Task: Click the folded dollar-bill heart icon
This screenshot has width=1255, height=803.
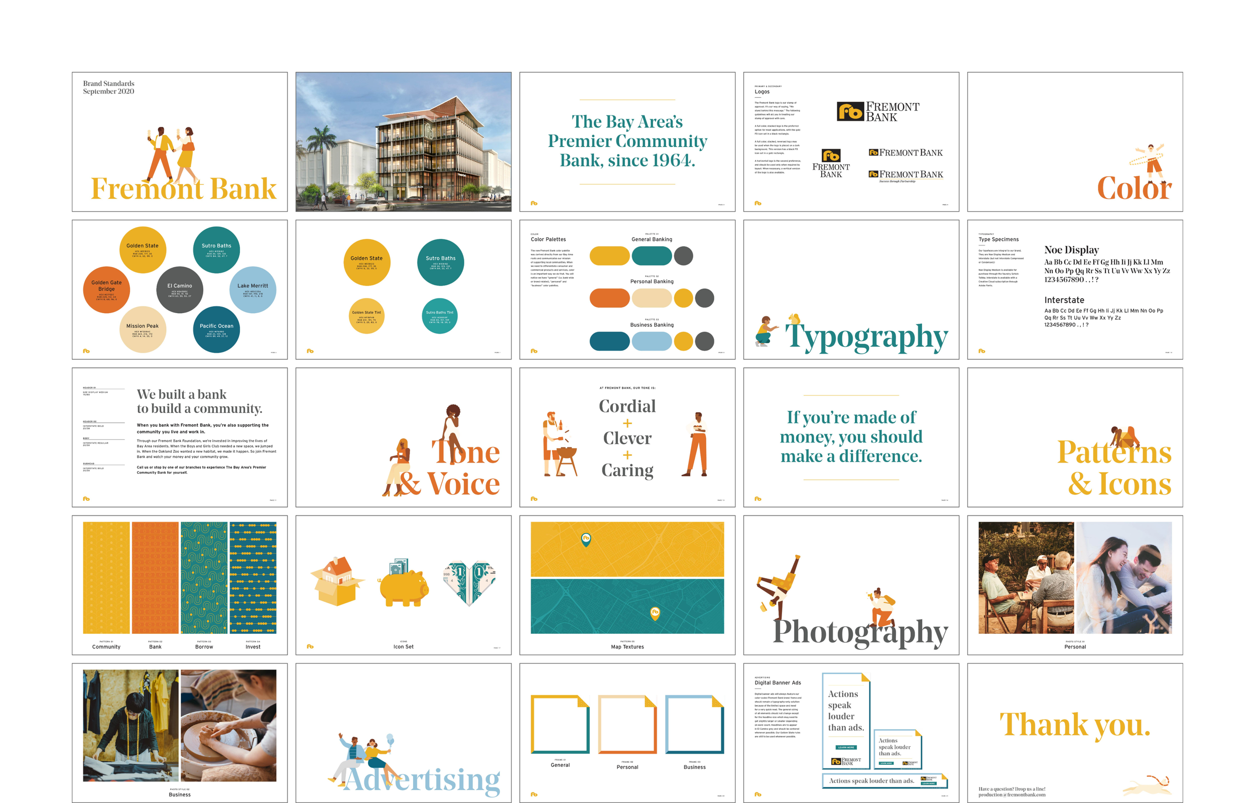Action: tap(469, 583)
